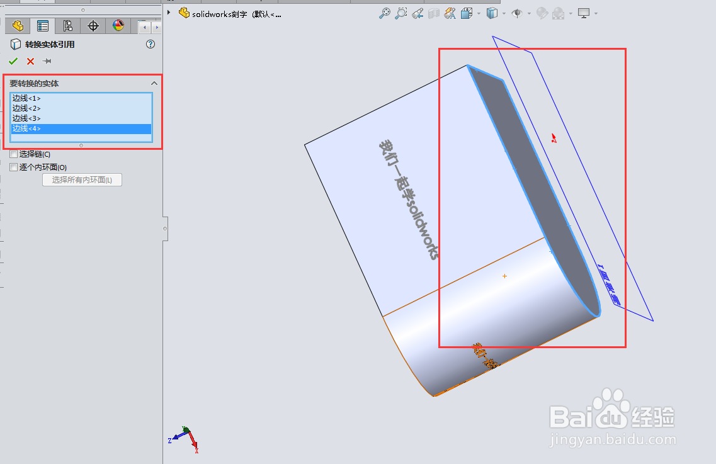The image size is (716, 464).
Task: Click Zoom to Area
Action: [x=401, y=13]
